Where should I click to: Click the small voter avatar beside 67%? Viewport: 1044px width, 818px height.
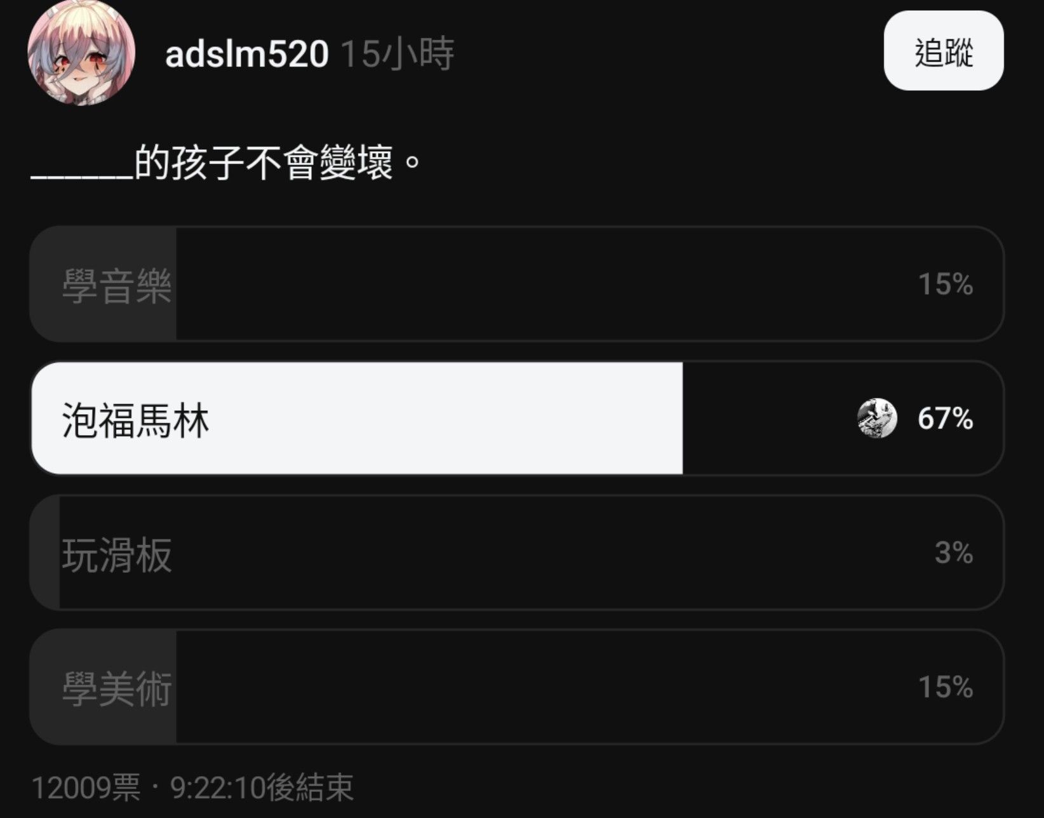click(877, 418)
